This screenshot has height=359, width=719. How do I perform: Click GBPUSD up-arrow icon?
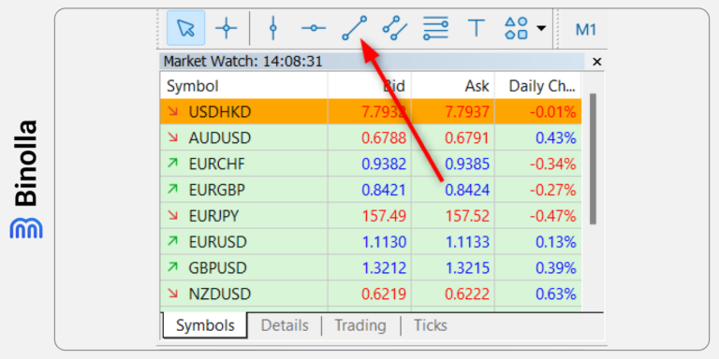(x=172, y=266)
